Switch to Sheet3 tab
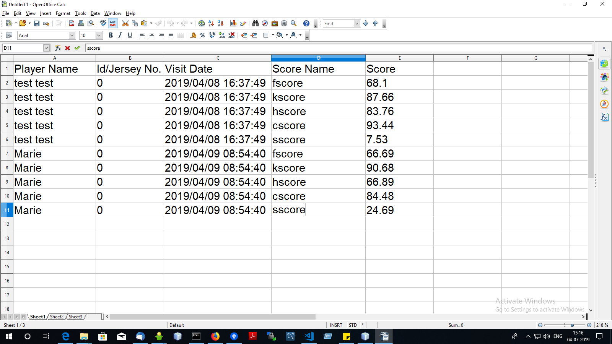612x344 pixels. (x=75, y=317)
